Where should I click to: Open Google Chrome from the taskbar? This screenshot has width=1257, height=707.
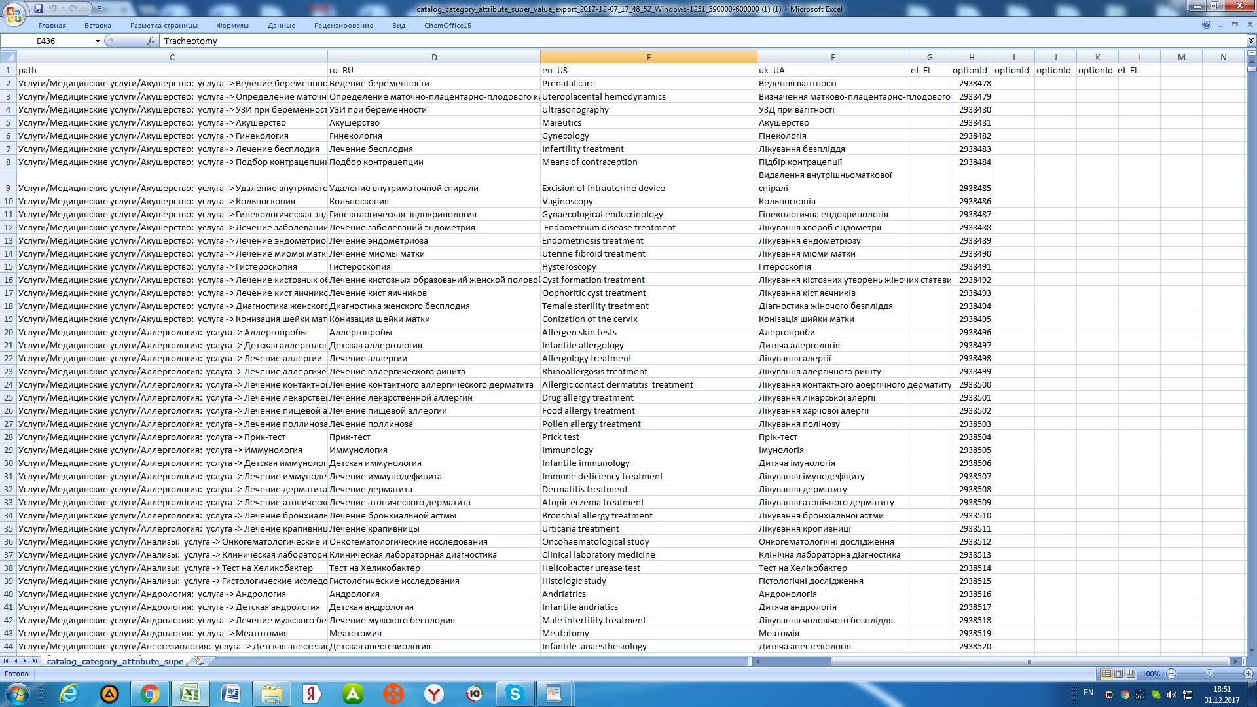[150, 694]
